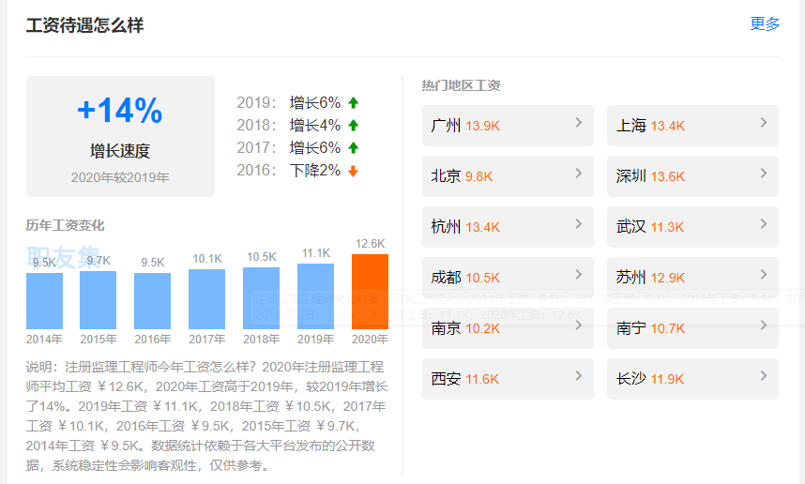The height and width of the screenshot is (484, 805).
Task: Click the chevron arrow on the 成都 card
Action: click(x=578, y=275)
